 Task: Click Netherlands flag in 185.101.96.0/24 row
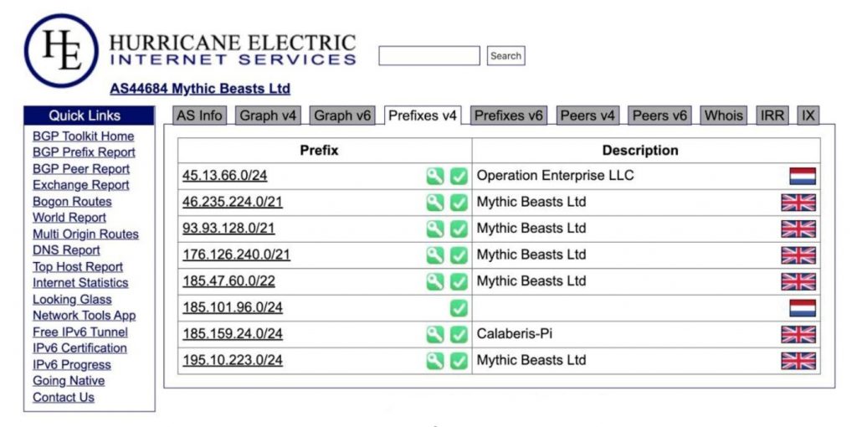(803, 308)
